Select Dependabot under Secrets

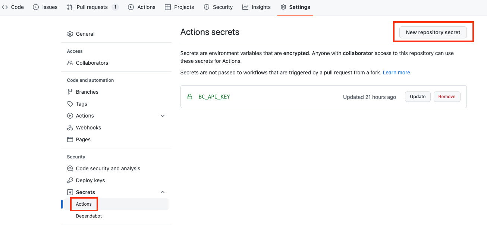pyautogui.click(x=88, y=216)
